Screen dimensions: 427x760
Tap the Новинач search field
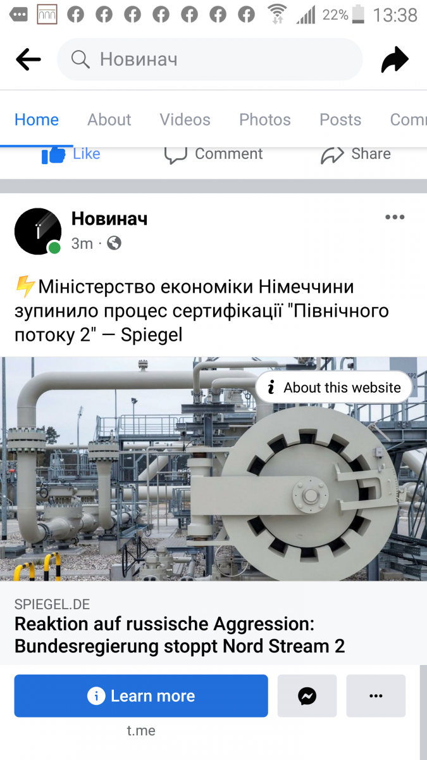coord(210,60)
